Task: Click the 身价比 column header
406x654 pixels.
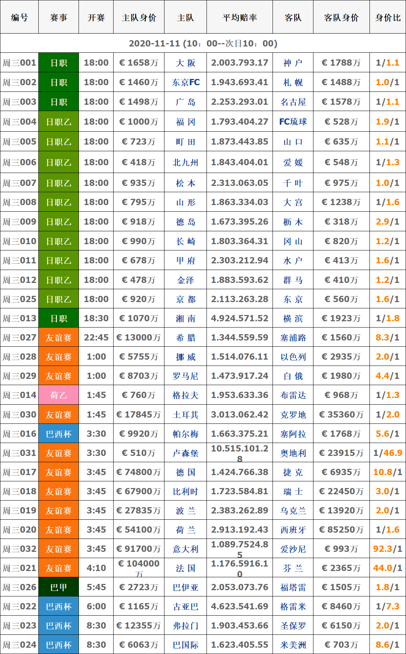Action: click(x=388, y=17)
